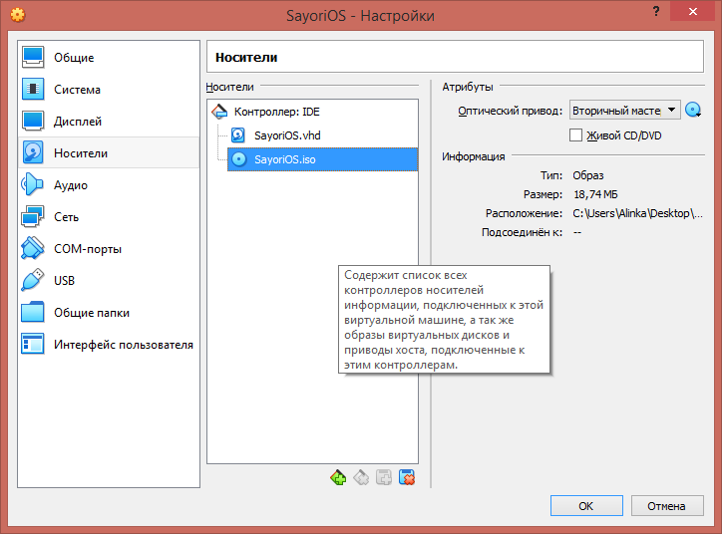Viewport: 722px width, 534px height.
Task: Click the Сеть network computers icon
Action: [33, 216]
